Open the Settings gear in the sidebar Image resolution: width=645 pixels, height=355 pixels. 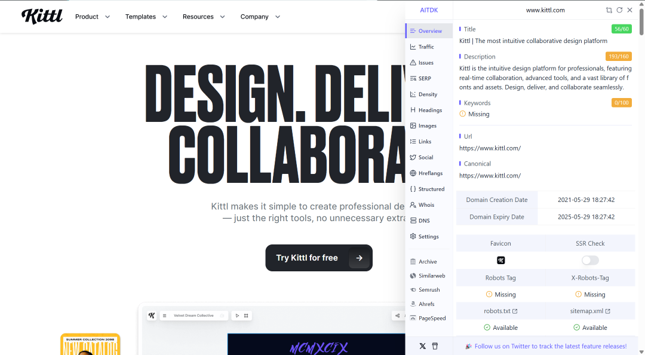(x=413, y=237)
